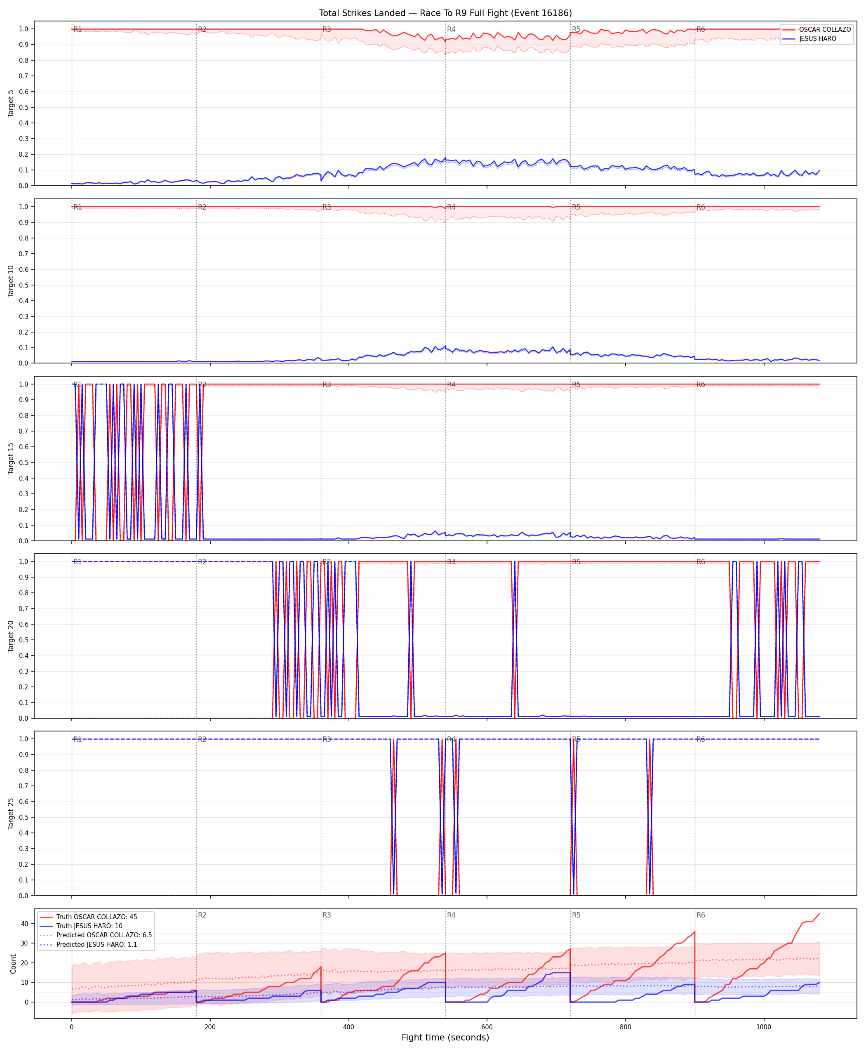Click the 'Target 25' y-axis label
Screen dimensions: 866x1052
click(x=11, y=814)
